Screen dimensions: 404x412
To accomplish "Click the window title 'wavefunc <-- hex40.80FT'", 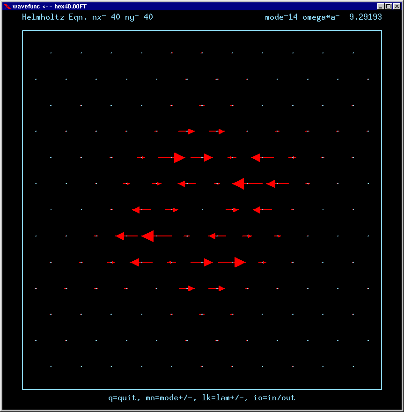I will (x=49, y=6).
